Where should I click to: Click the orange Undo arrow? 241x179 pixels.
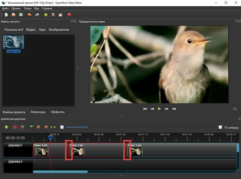pyautogui.click(x=29, y=15)
